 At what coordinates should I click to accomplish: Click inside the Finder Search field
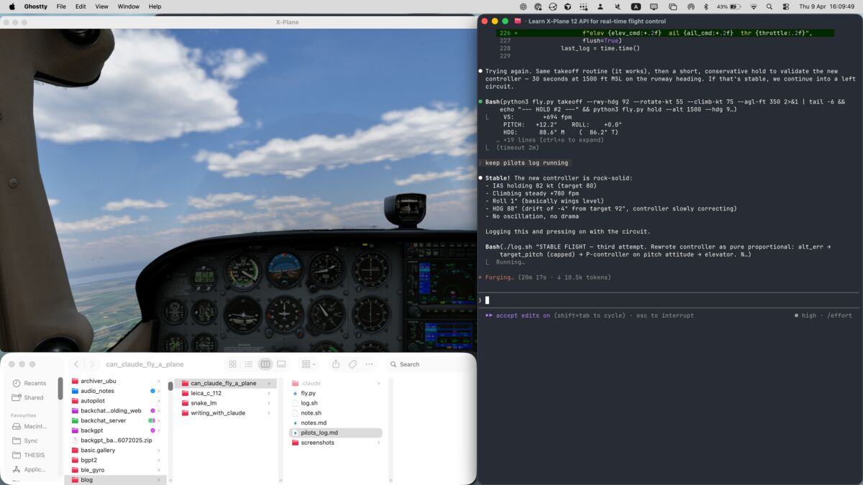coord(417,364)
